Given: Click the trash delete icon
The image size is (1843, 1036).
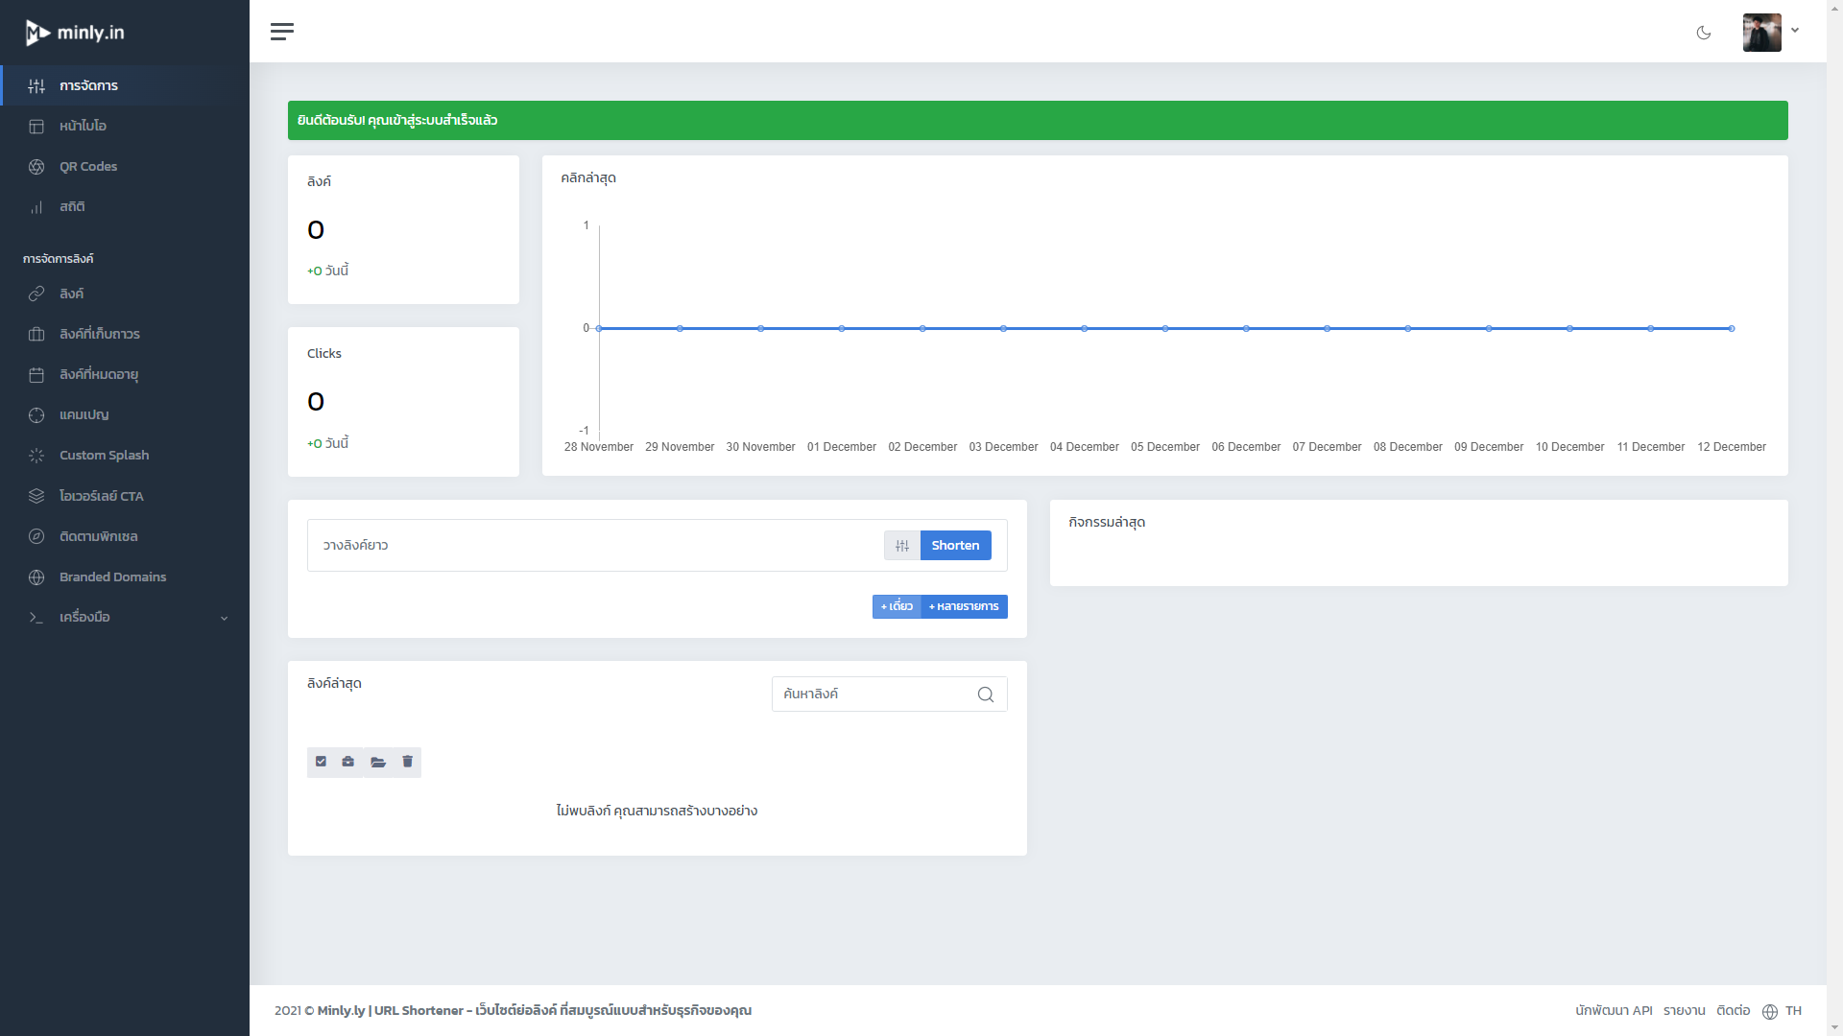Looking at the screenshot, I should point(407,762).
